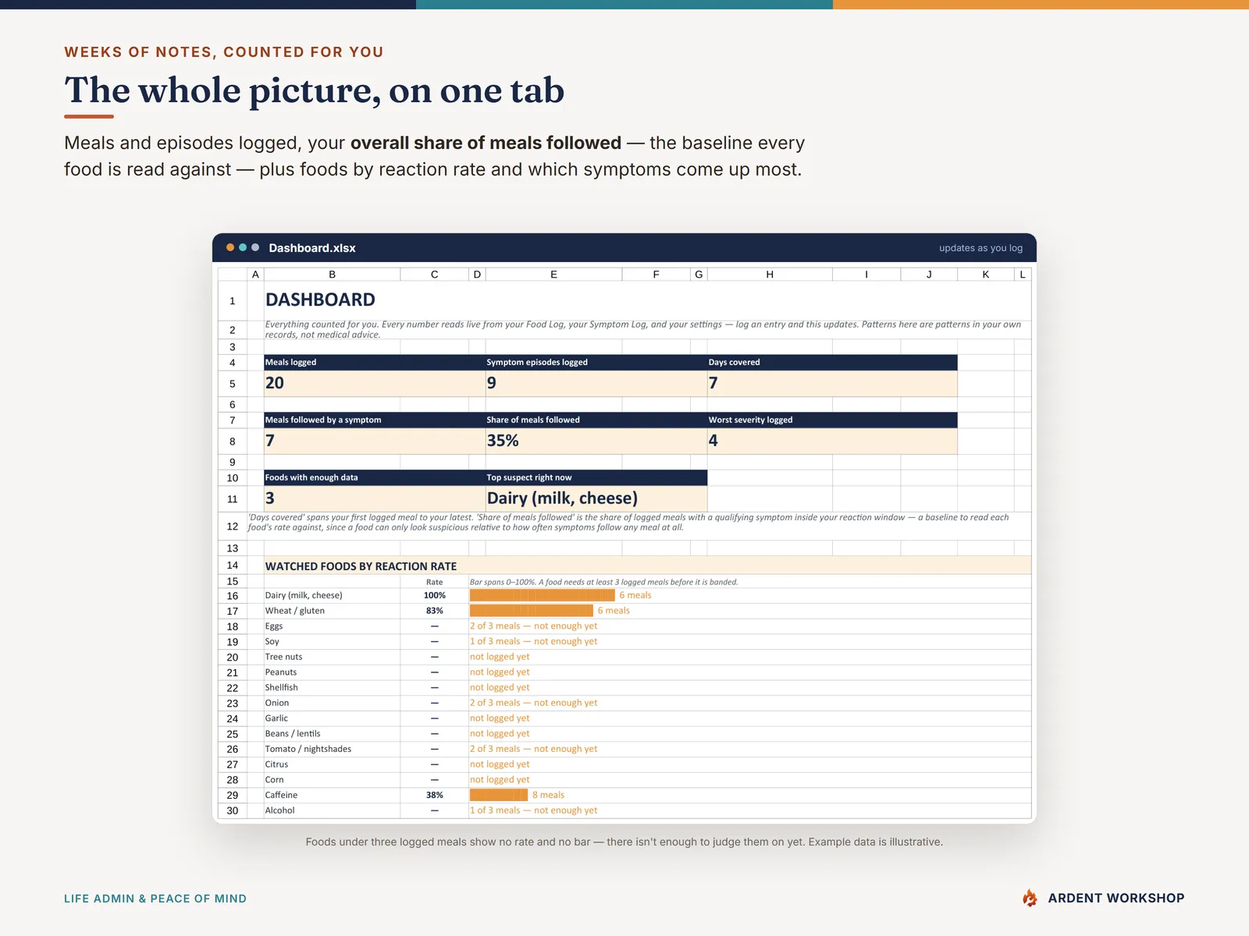
Task: Click the Meals followed by a symptom header
Action: tap(374, 420)
